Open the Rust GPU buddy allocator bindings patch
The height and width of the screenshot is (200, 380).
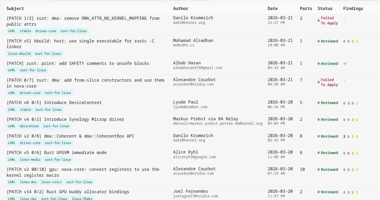point(68,192)
